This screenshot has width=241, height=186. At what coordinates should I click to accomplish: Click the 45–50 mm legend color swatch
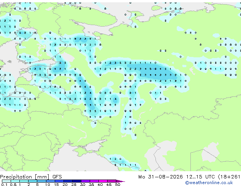click(x=112, y=181)
